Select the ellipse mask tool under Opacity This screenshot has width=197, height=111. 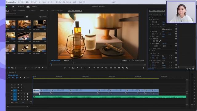[x=154, y=41]
